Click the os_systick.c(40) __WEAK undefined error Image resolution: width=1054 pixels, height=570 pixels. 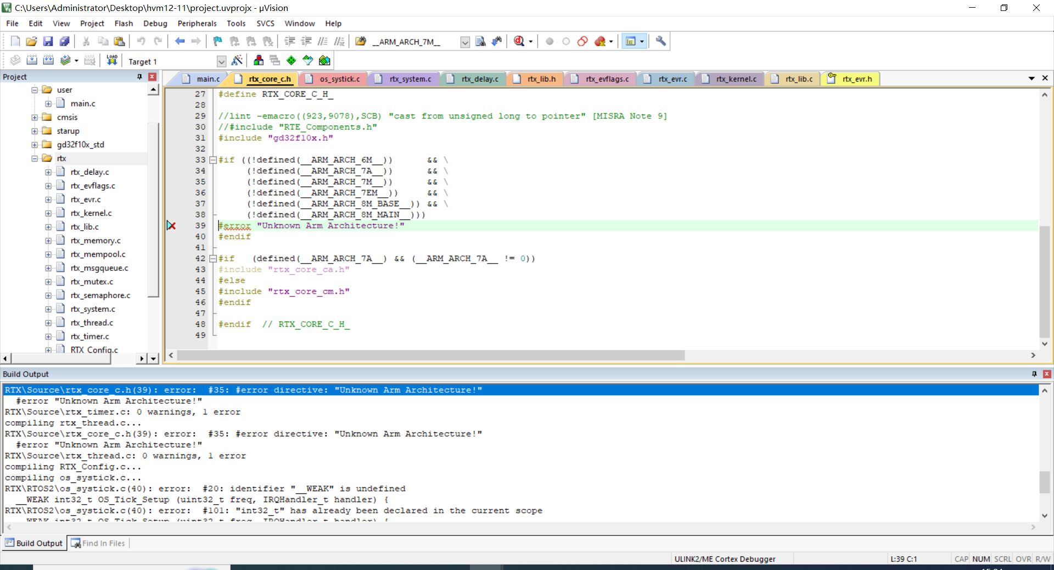tap(205, 489)
